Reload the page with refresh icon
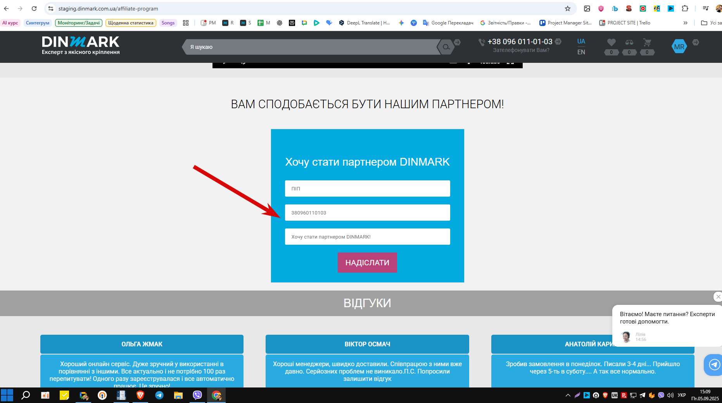 [x=34, y=9]
